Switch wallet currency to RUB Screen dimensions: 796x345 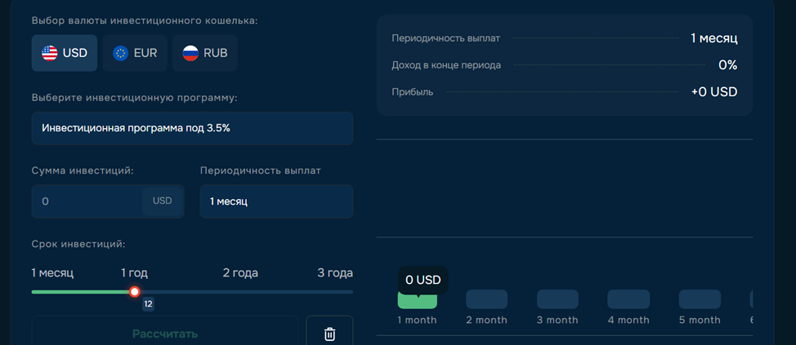tap(205, 53)
